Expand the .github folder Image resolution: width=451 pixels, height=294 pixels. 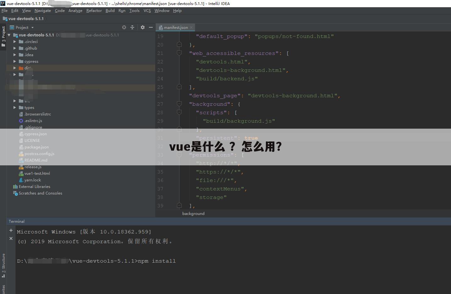pos(14,48)
